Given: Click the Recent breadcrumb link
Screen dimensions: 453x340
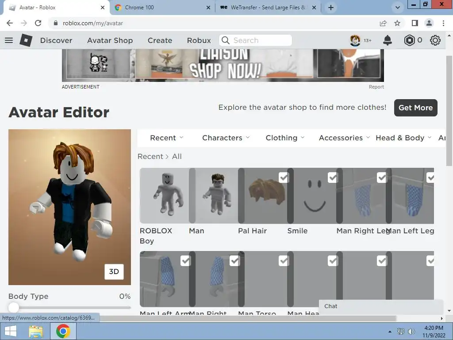Looking at the screenshot, I should [x=150, y=156].
